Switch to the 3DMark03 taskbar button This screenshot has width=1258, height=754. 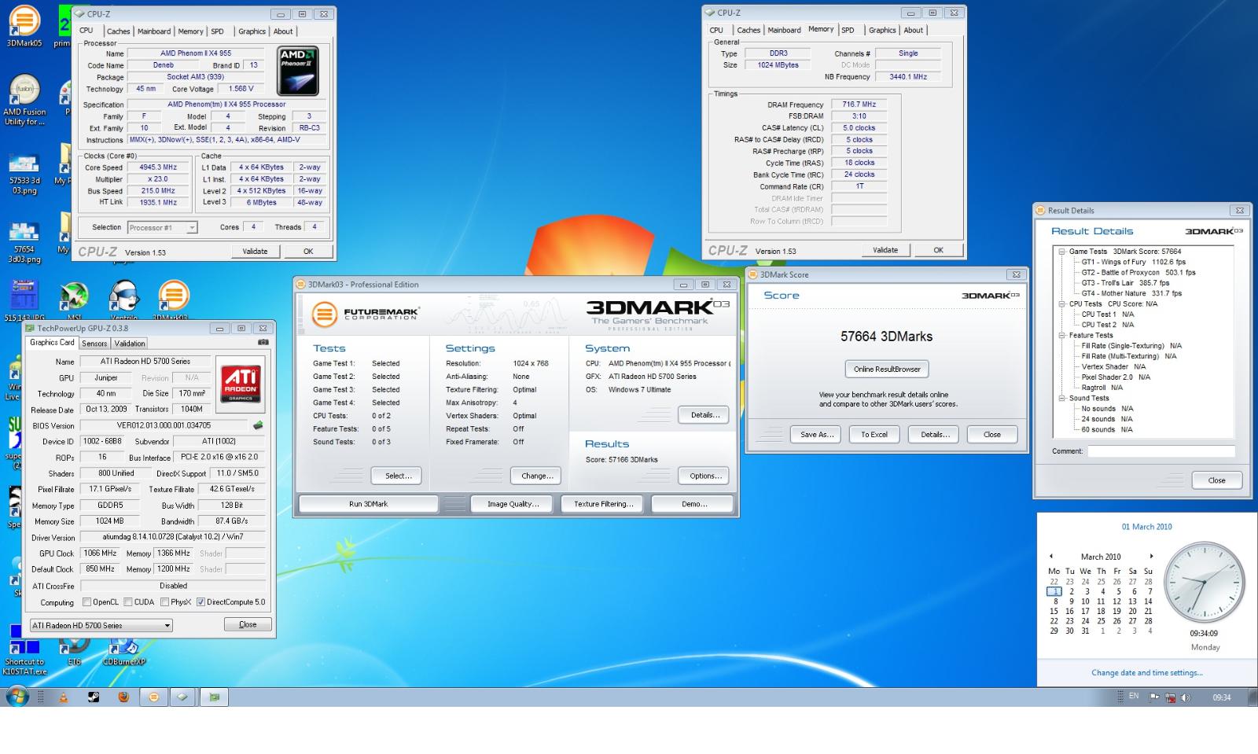pos(153,697)
